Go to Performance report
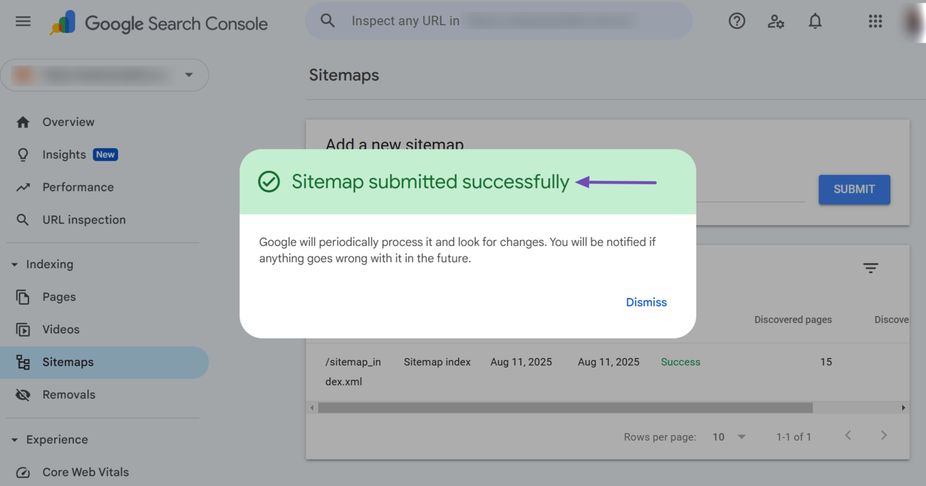The height and width of the screenshot is (486, 926). point(78,187)
